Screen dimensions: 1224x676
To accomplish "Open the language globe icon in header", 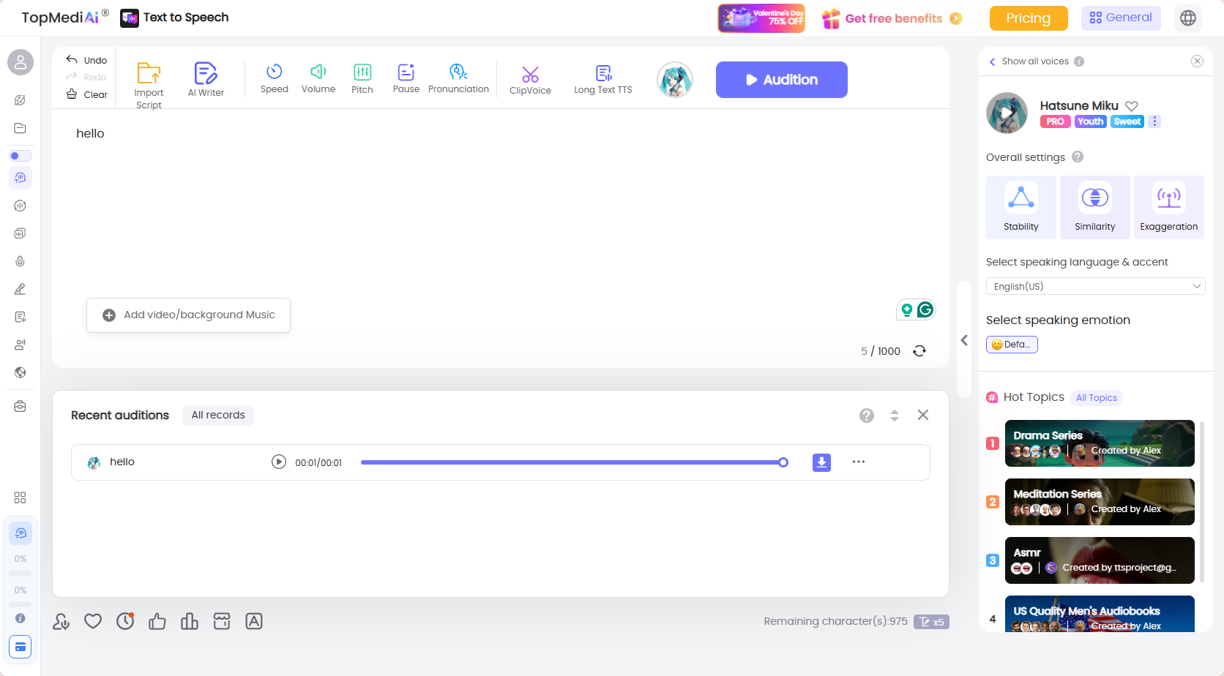I will click(1188, 18).
